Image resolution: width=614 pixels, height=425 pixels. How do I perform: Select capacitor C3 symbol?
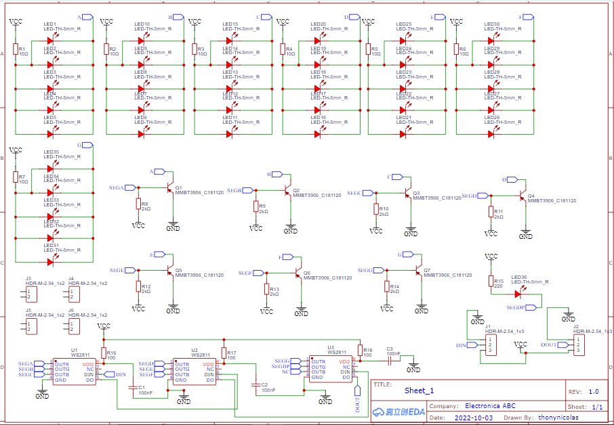pyautogui.click(x=390, y=361)
